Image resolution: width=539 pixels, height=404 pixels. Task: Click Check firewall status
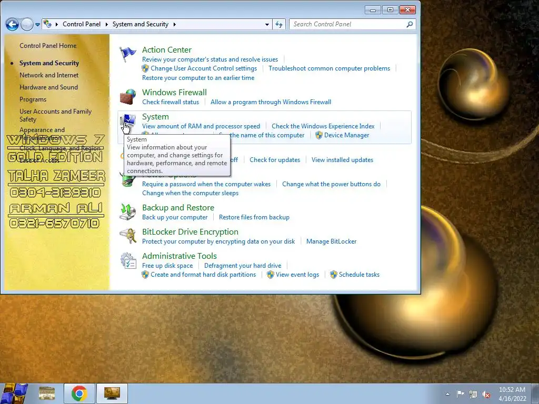171,102
